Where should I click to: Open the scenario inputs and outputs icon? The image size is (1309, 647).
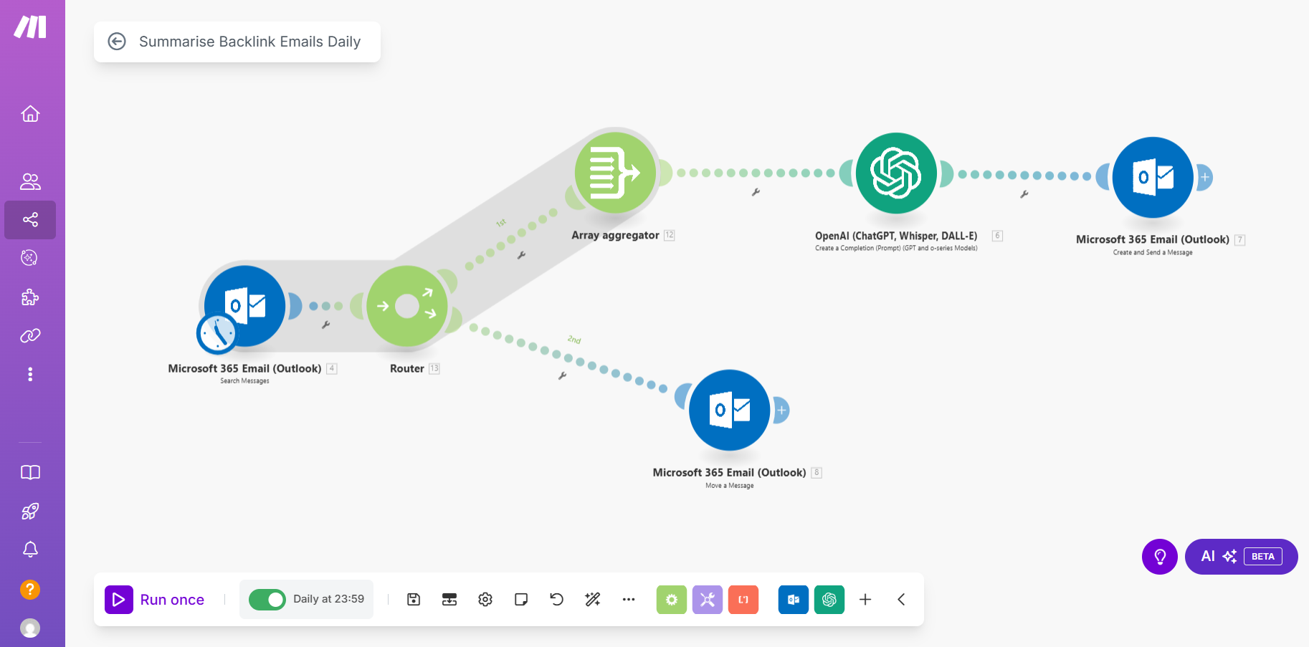449,600
